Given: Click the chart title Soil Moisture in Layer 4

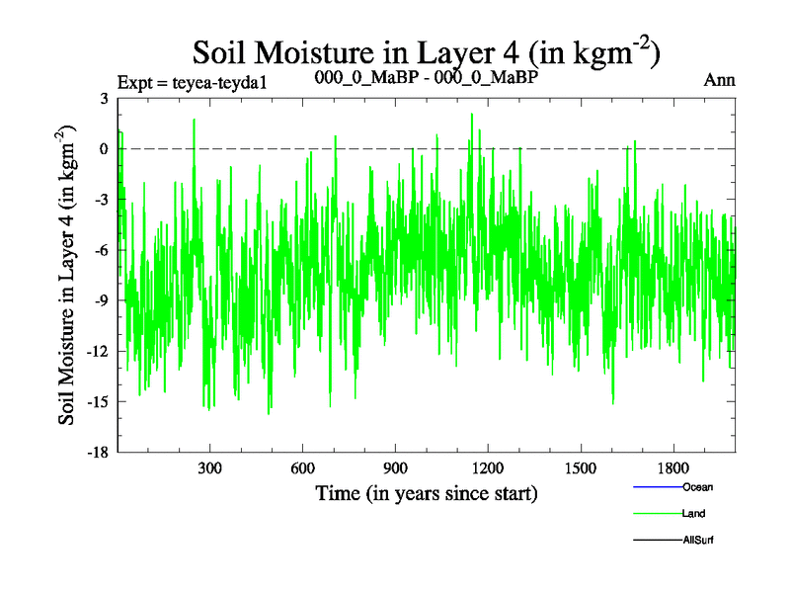Looking at the screenshot, I should 426,51.
